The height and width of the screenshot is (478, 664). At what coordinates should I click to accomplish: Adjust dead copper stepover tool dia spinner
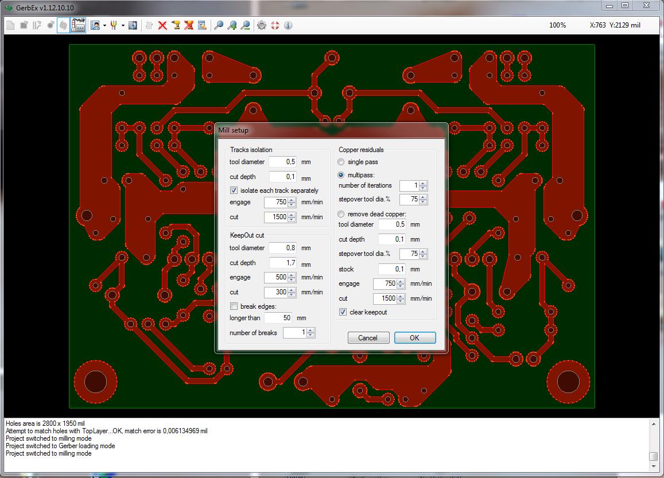(423, 254)
